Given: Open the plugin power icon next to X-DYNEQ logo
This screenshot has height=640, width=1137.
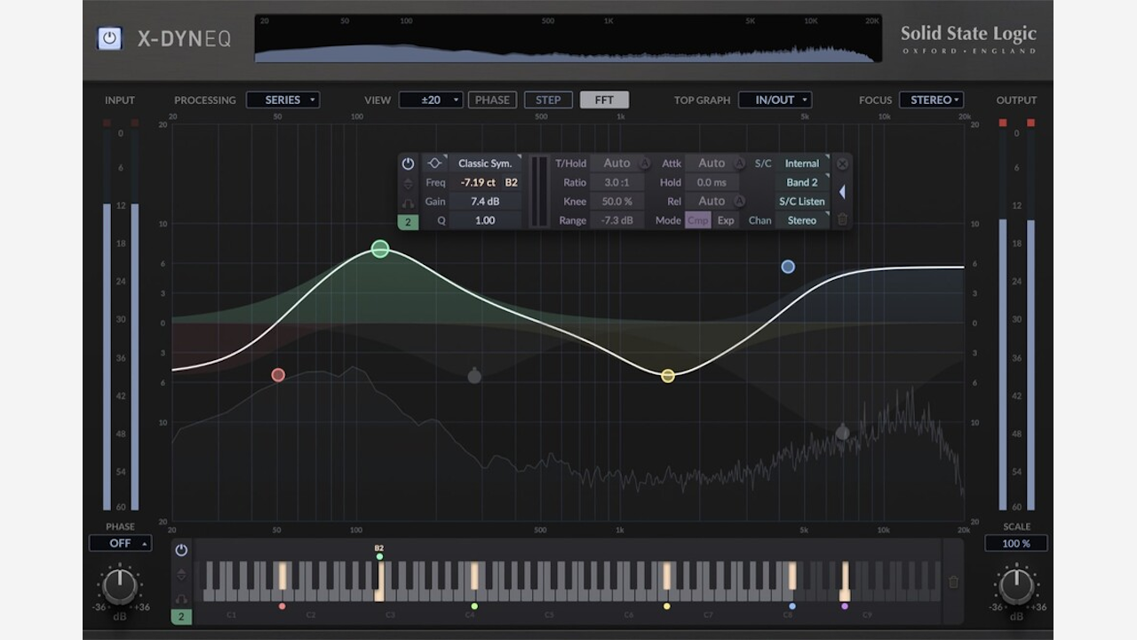Looking at the screenshot, I should point(108,38).
